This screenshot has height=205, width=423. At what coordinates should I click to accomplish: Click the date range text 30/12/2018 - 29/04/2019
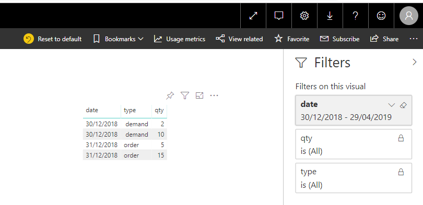pyautogui.click(x=346, y=117)
